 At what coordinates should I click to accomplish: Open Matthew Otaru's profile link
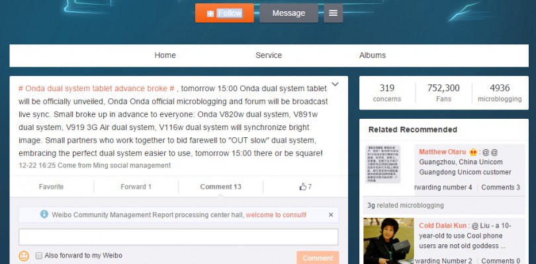(442, 152)
